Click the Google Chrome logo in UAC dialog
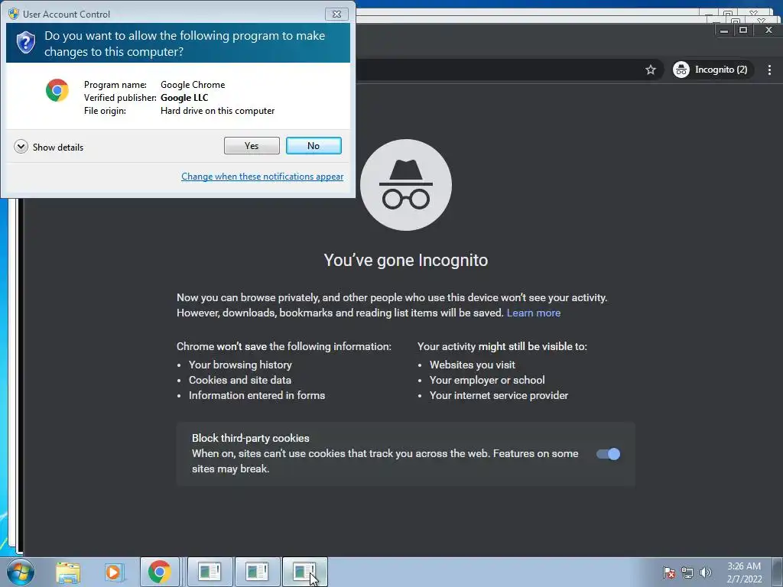 tap(57, 90)
